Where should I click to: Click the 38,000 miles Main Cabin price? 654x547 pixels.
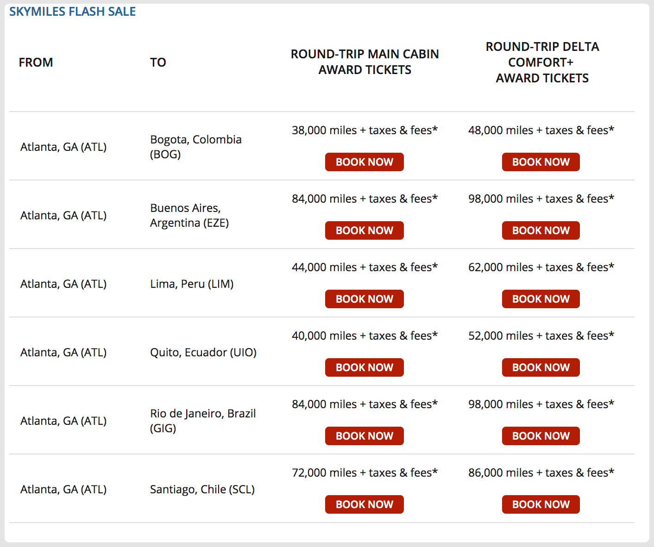pyautogui.click(x=365, y=131)
